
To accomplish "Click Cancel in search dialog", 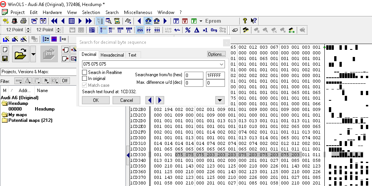I will [x=126, y=100].
